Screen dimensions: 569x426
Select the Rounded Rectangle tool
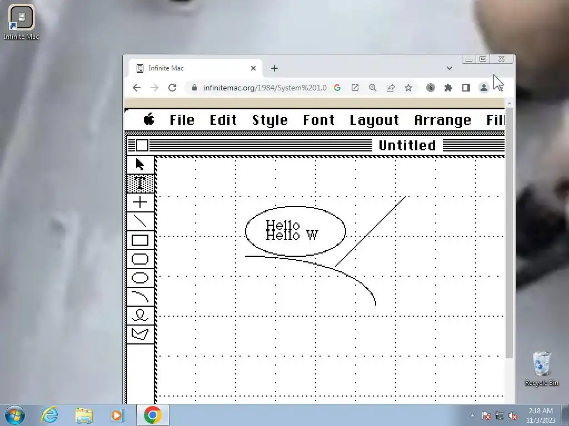(x=140, y=258)
